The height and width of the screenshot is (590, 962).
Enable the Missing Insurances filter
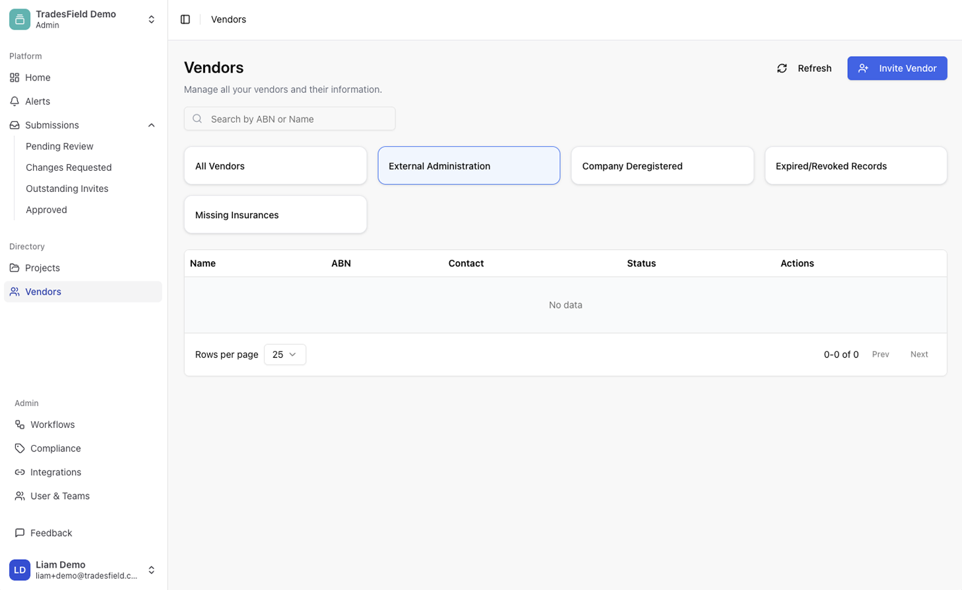pos(275,214)
